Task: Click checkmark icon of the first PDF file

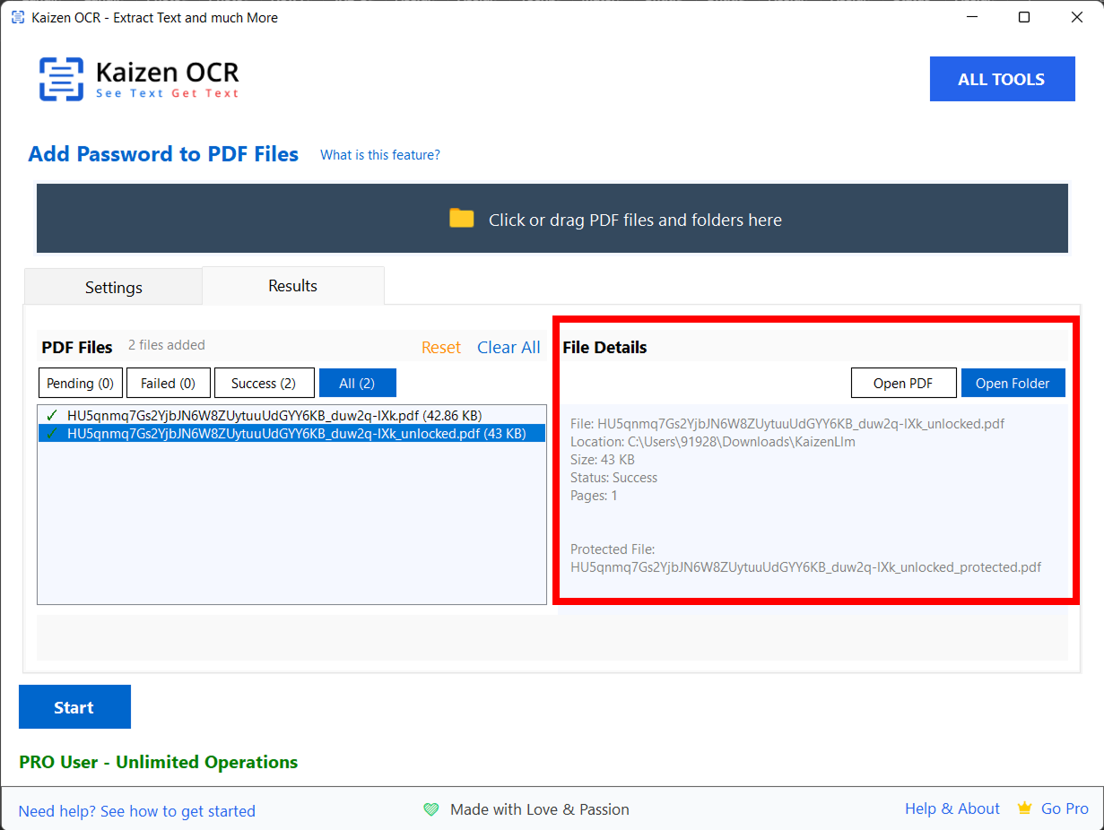Action: pyautogui.click(x=52, y=415)
